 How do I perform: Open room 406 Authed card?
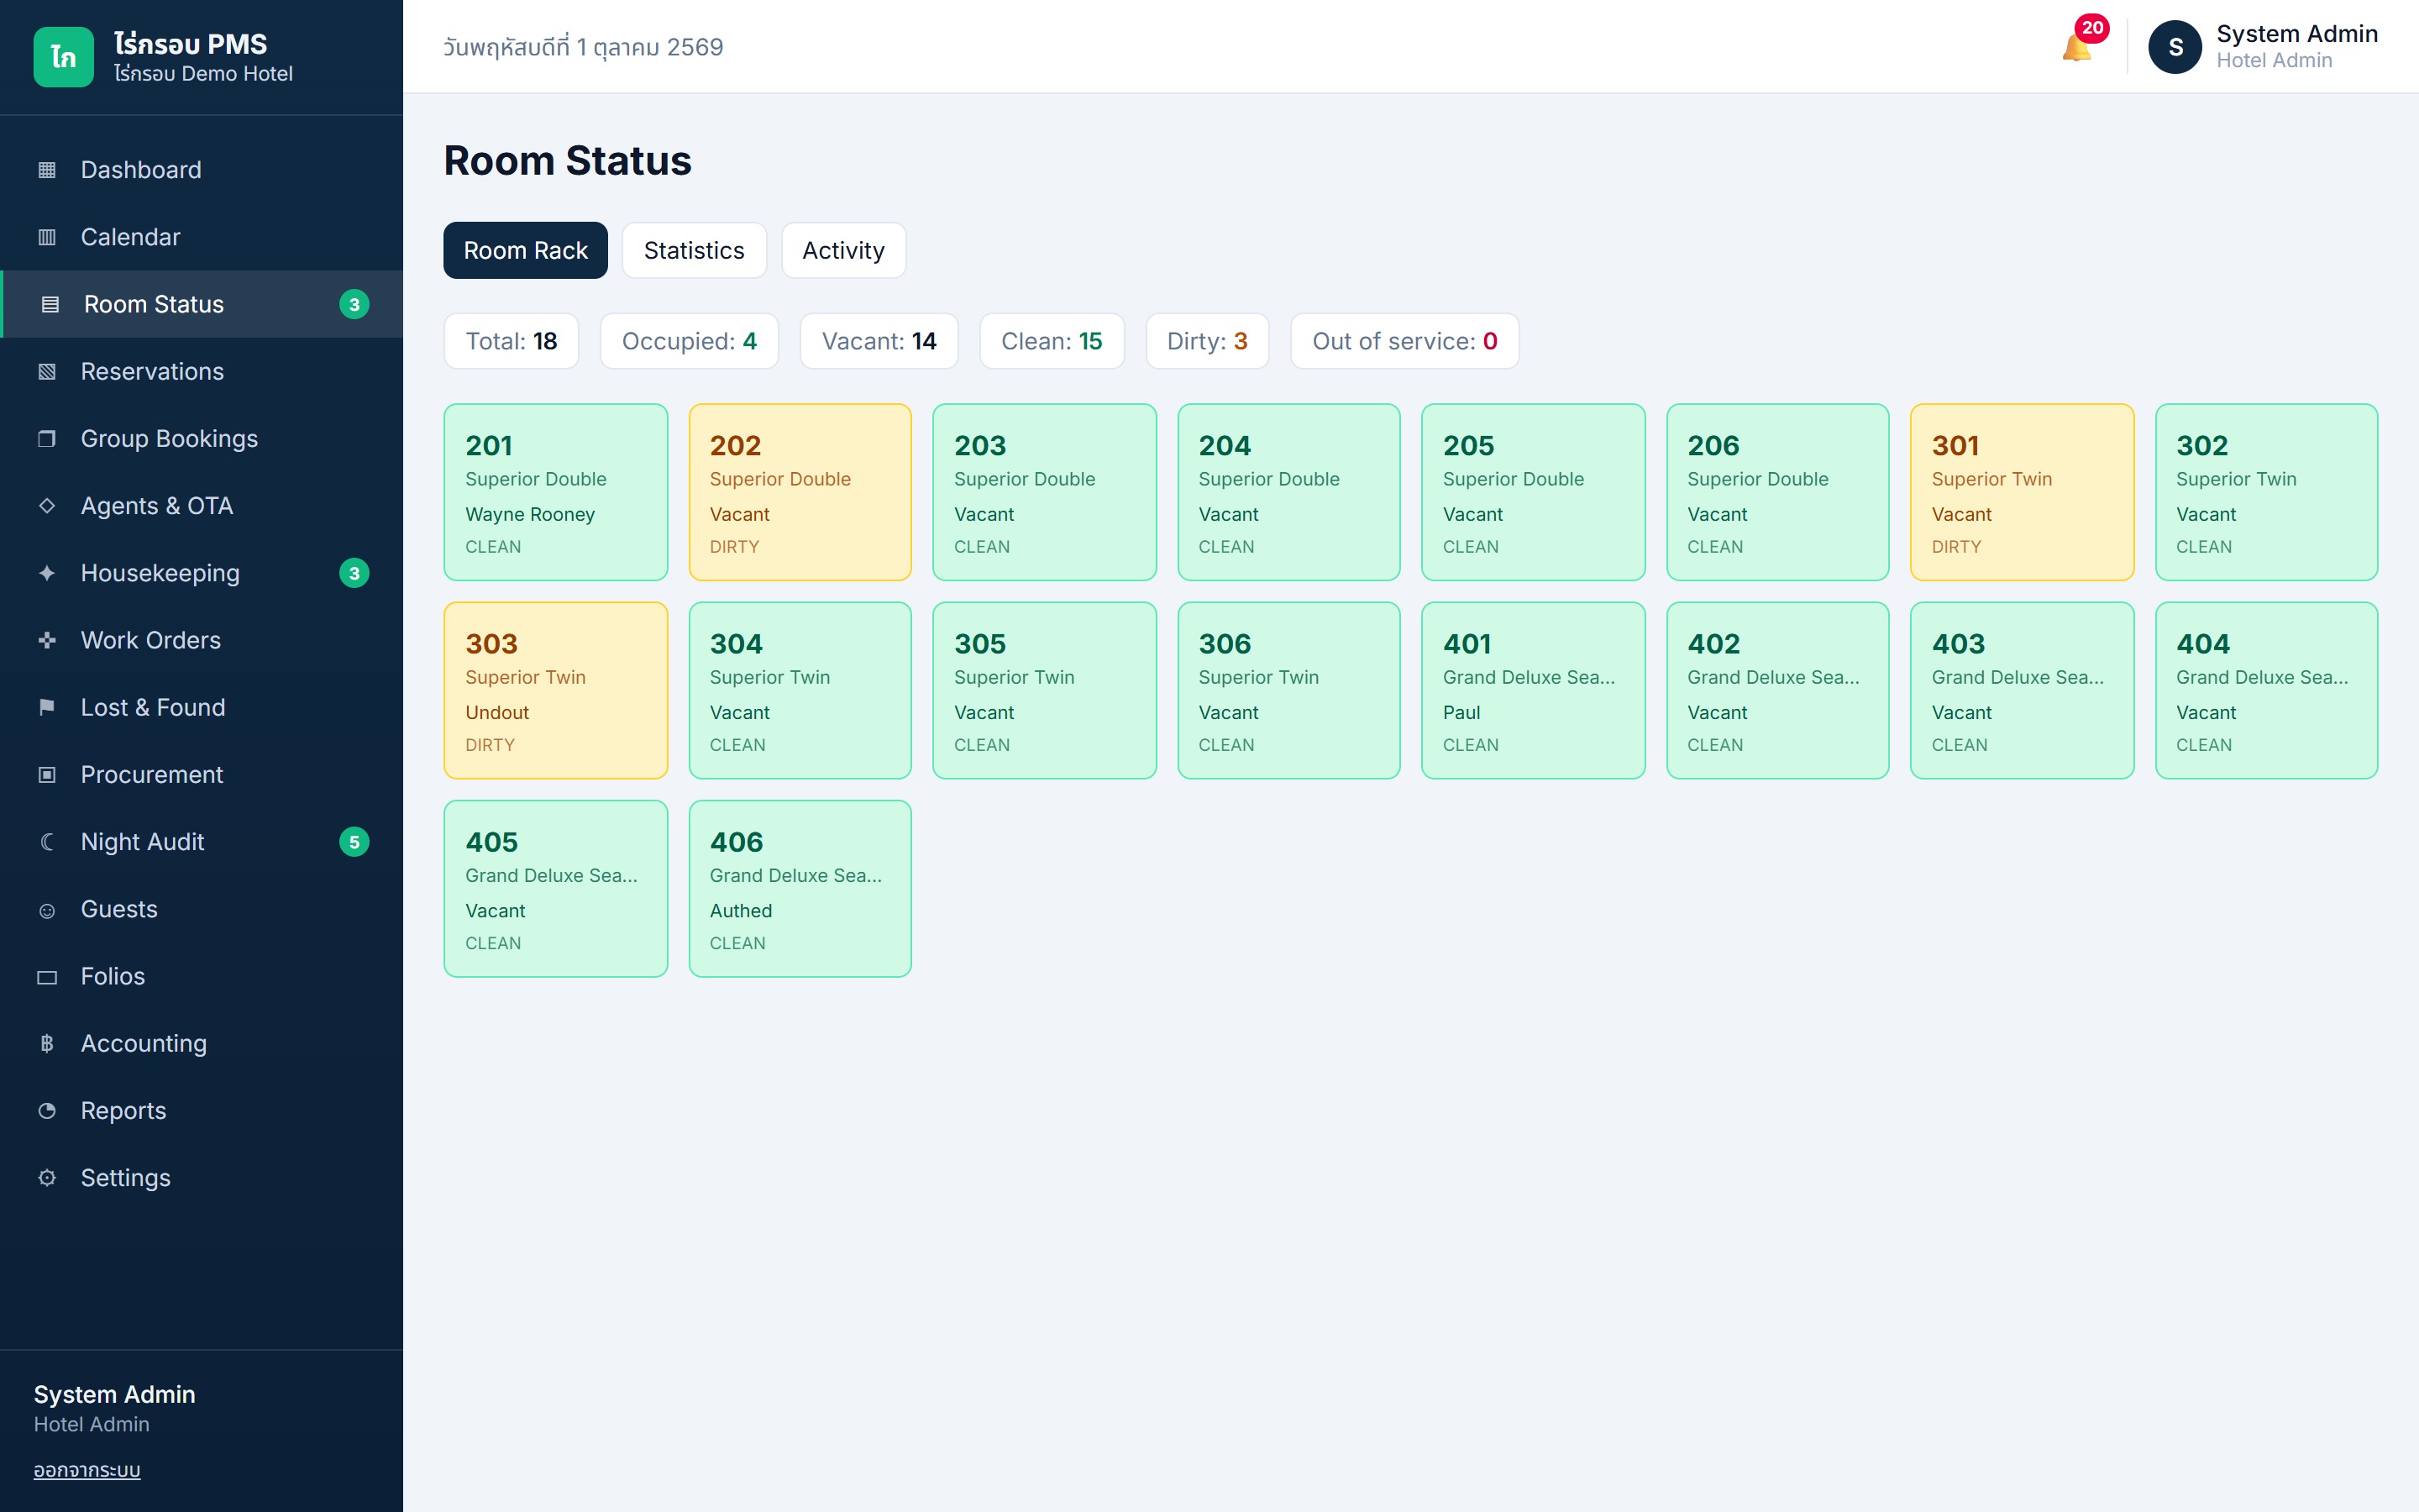(x=800, y=888)
